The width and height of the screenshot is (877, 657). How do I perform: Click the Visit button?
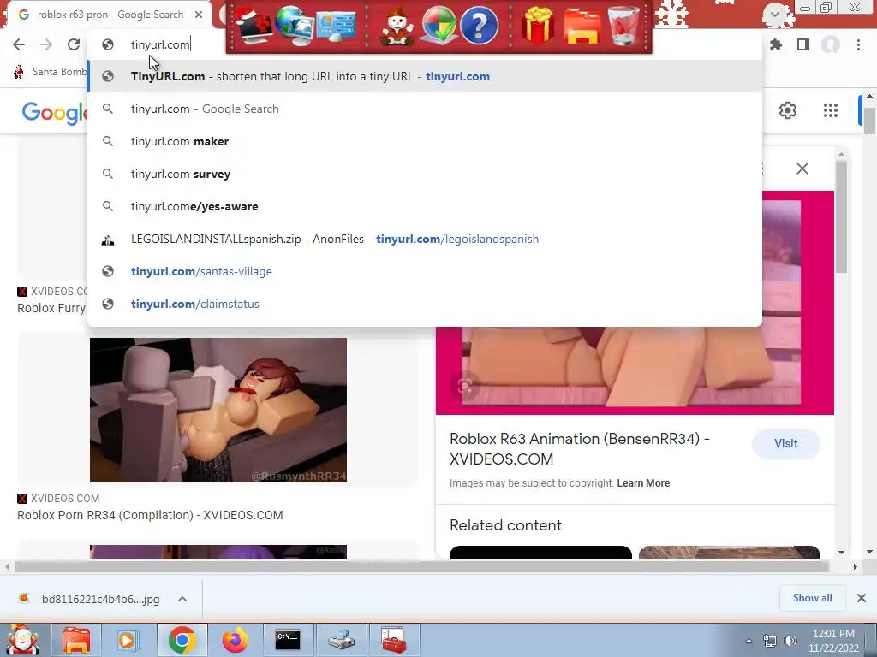(786, 444)
